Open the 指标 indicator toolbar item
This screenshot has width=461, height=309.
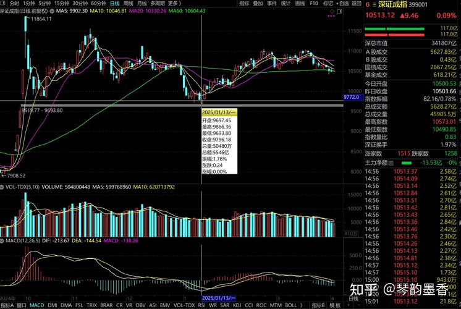click(x=243, y=3)
